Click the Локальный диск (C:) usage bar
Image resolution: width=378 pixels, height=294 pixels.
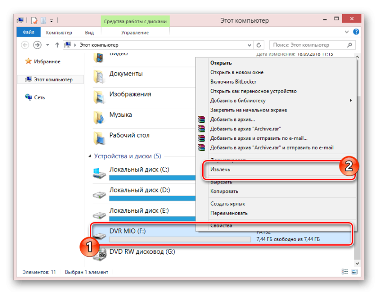point(152,178)
